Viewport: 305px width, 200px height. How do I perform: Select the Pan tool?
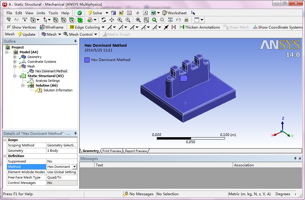point(112,20)
